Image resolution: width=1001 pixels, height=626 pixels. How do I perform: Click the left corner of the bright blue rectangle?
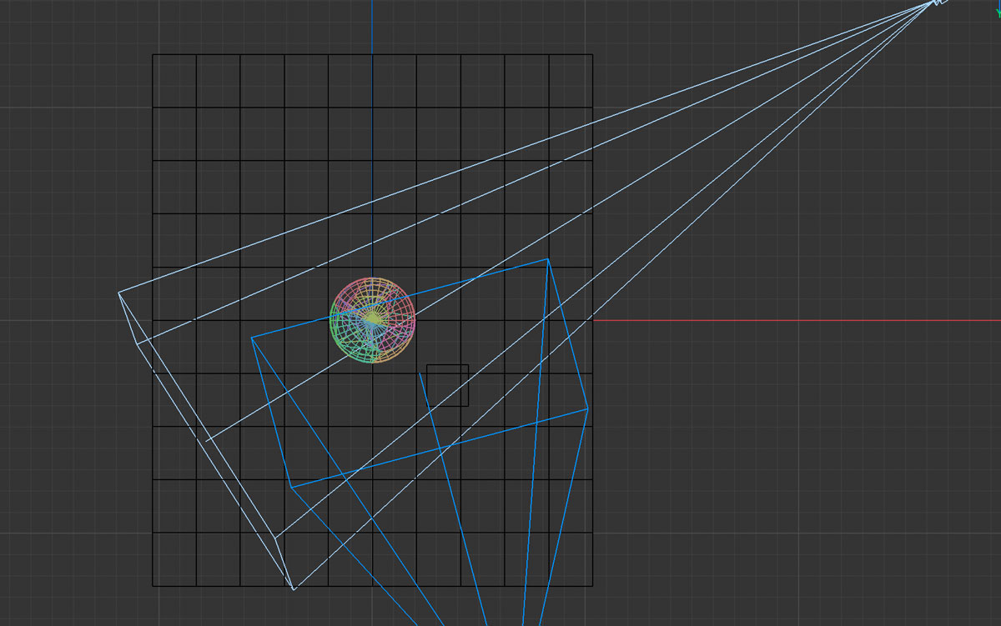(252, 338)
